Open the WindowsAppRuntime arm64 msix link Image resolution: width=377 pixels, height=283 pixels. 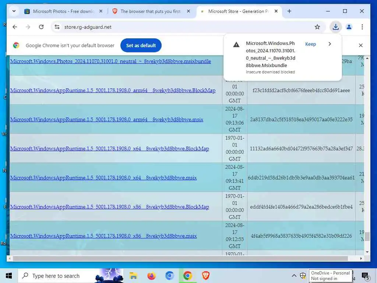coord(106,119)
